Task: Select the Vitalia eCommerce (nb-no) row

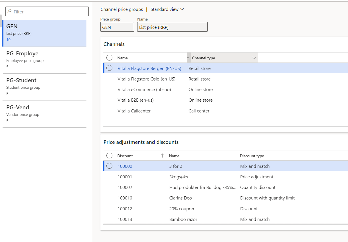Action: coord(144,90)
